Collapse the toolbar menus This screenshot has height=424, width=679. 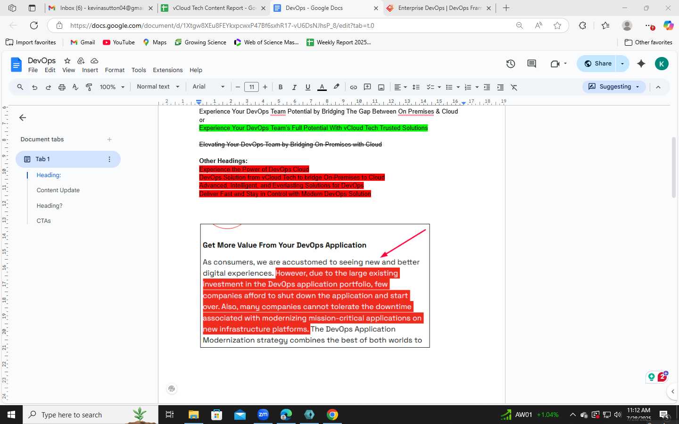658,87
